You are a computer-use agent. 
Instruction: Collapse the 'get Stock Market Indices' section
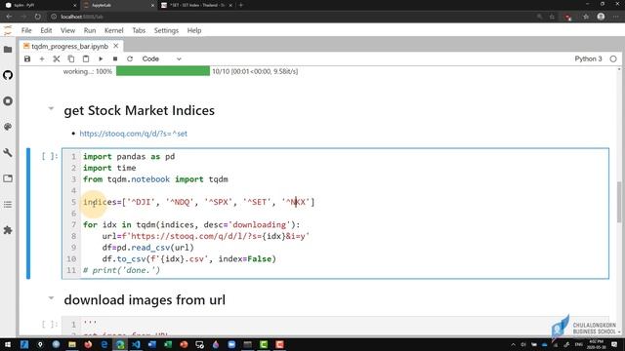51,108
